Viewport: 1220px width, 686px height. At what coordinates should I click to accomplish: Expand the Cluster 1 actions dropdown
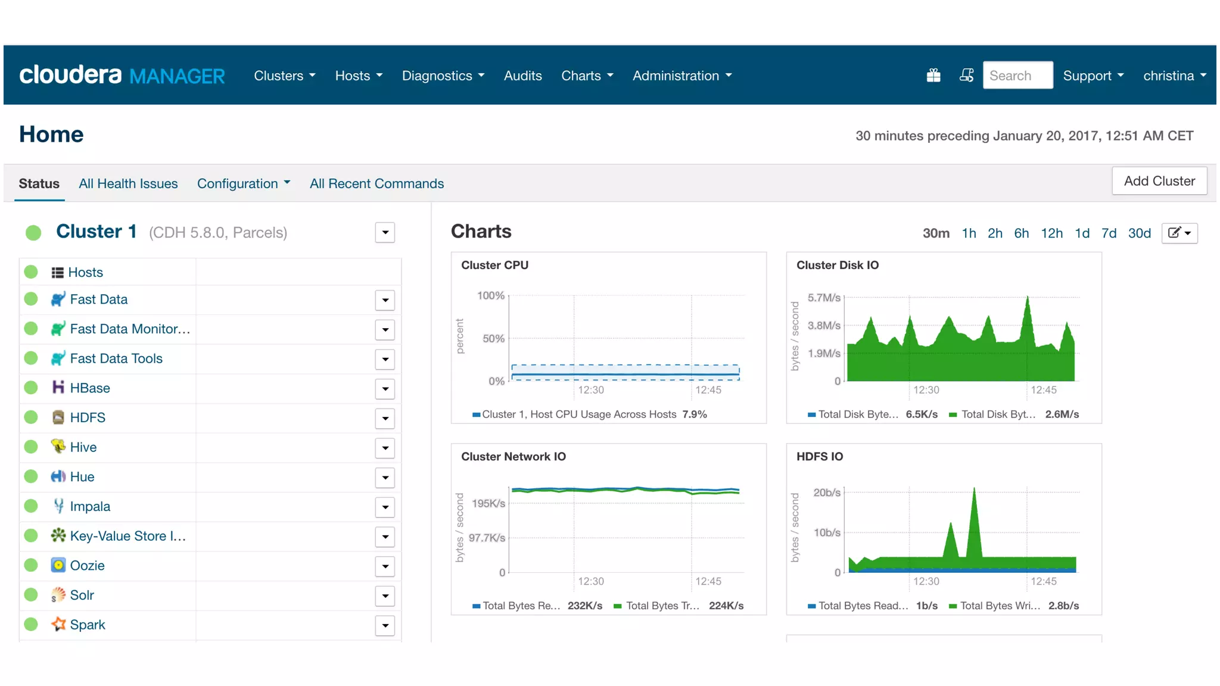(x=385, y=233)
